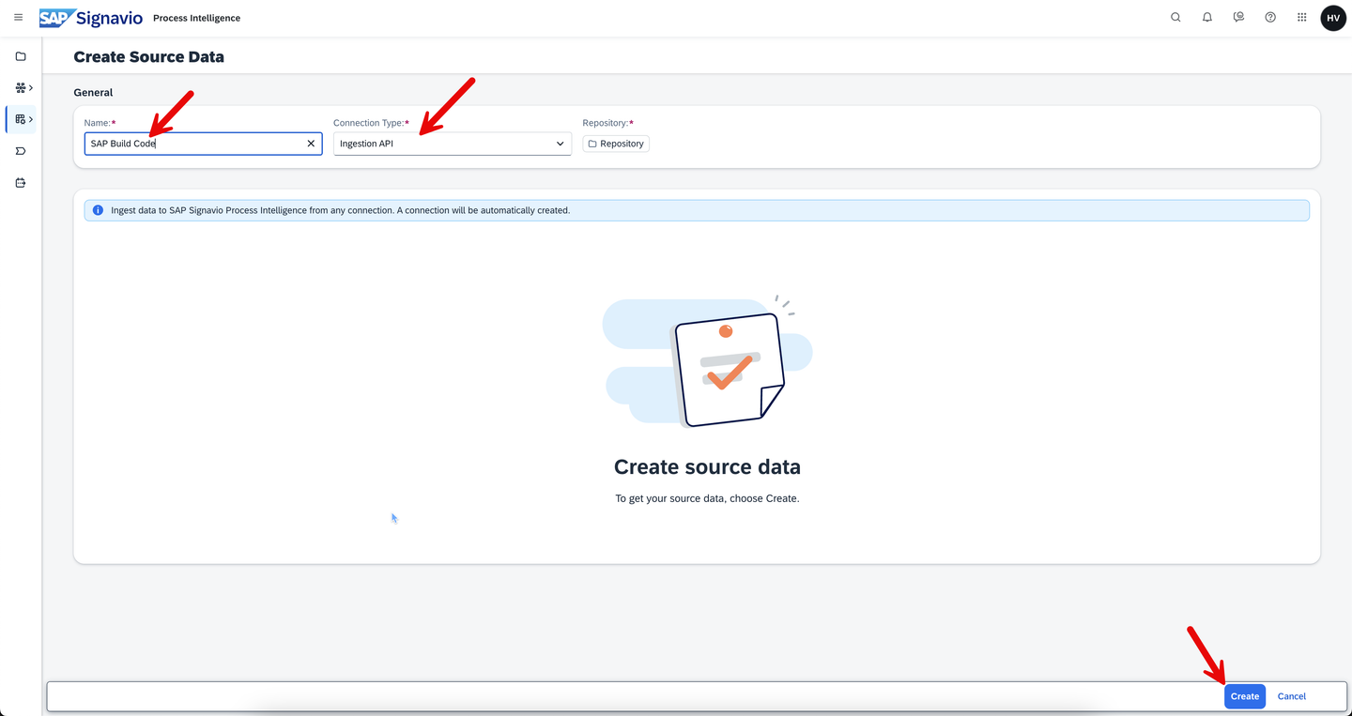Click the 'To get your source data' text
This screenshot has height=716, width=1352.
point(707,498)
